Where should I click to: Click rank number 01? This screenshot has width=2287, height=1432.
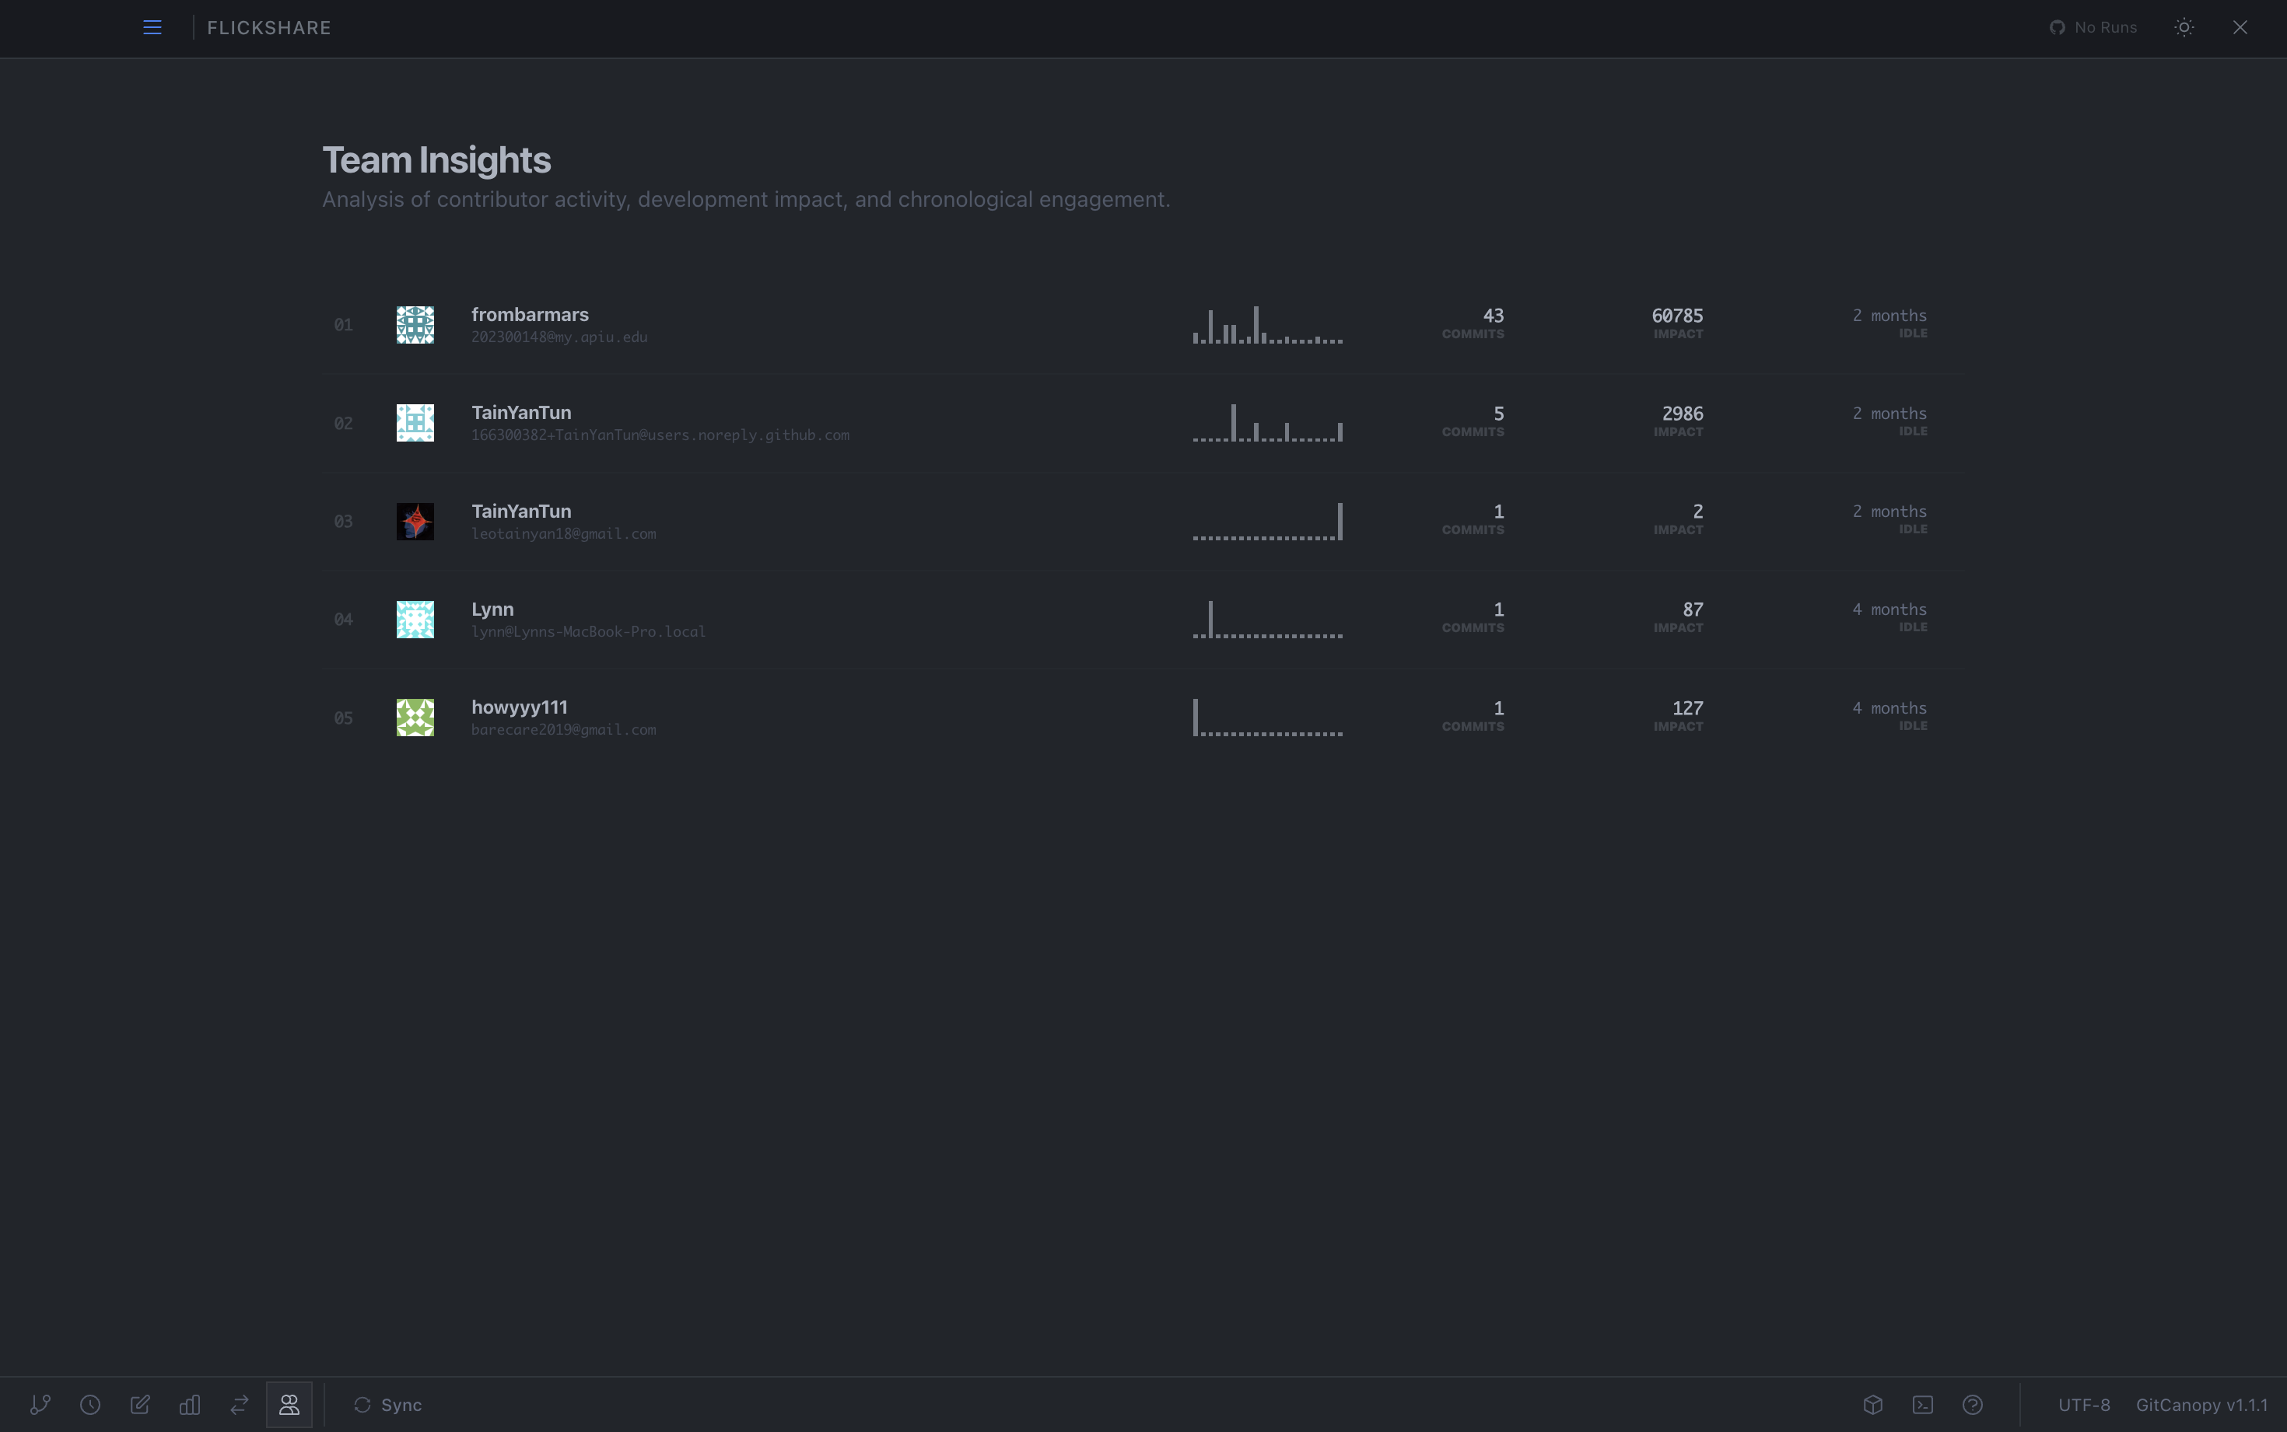(343, 325)
